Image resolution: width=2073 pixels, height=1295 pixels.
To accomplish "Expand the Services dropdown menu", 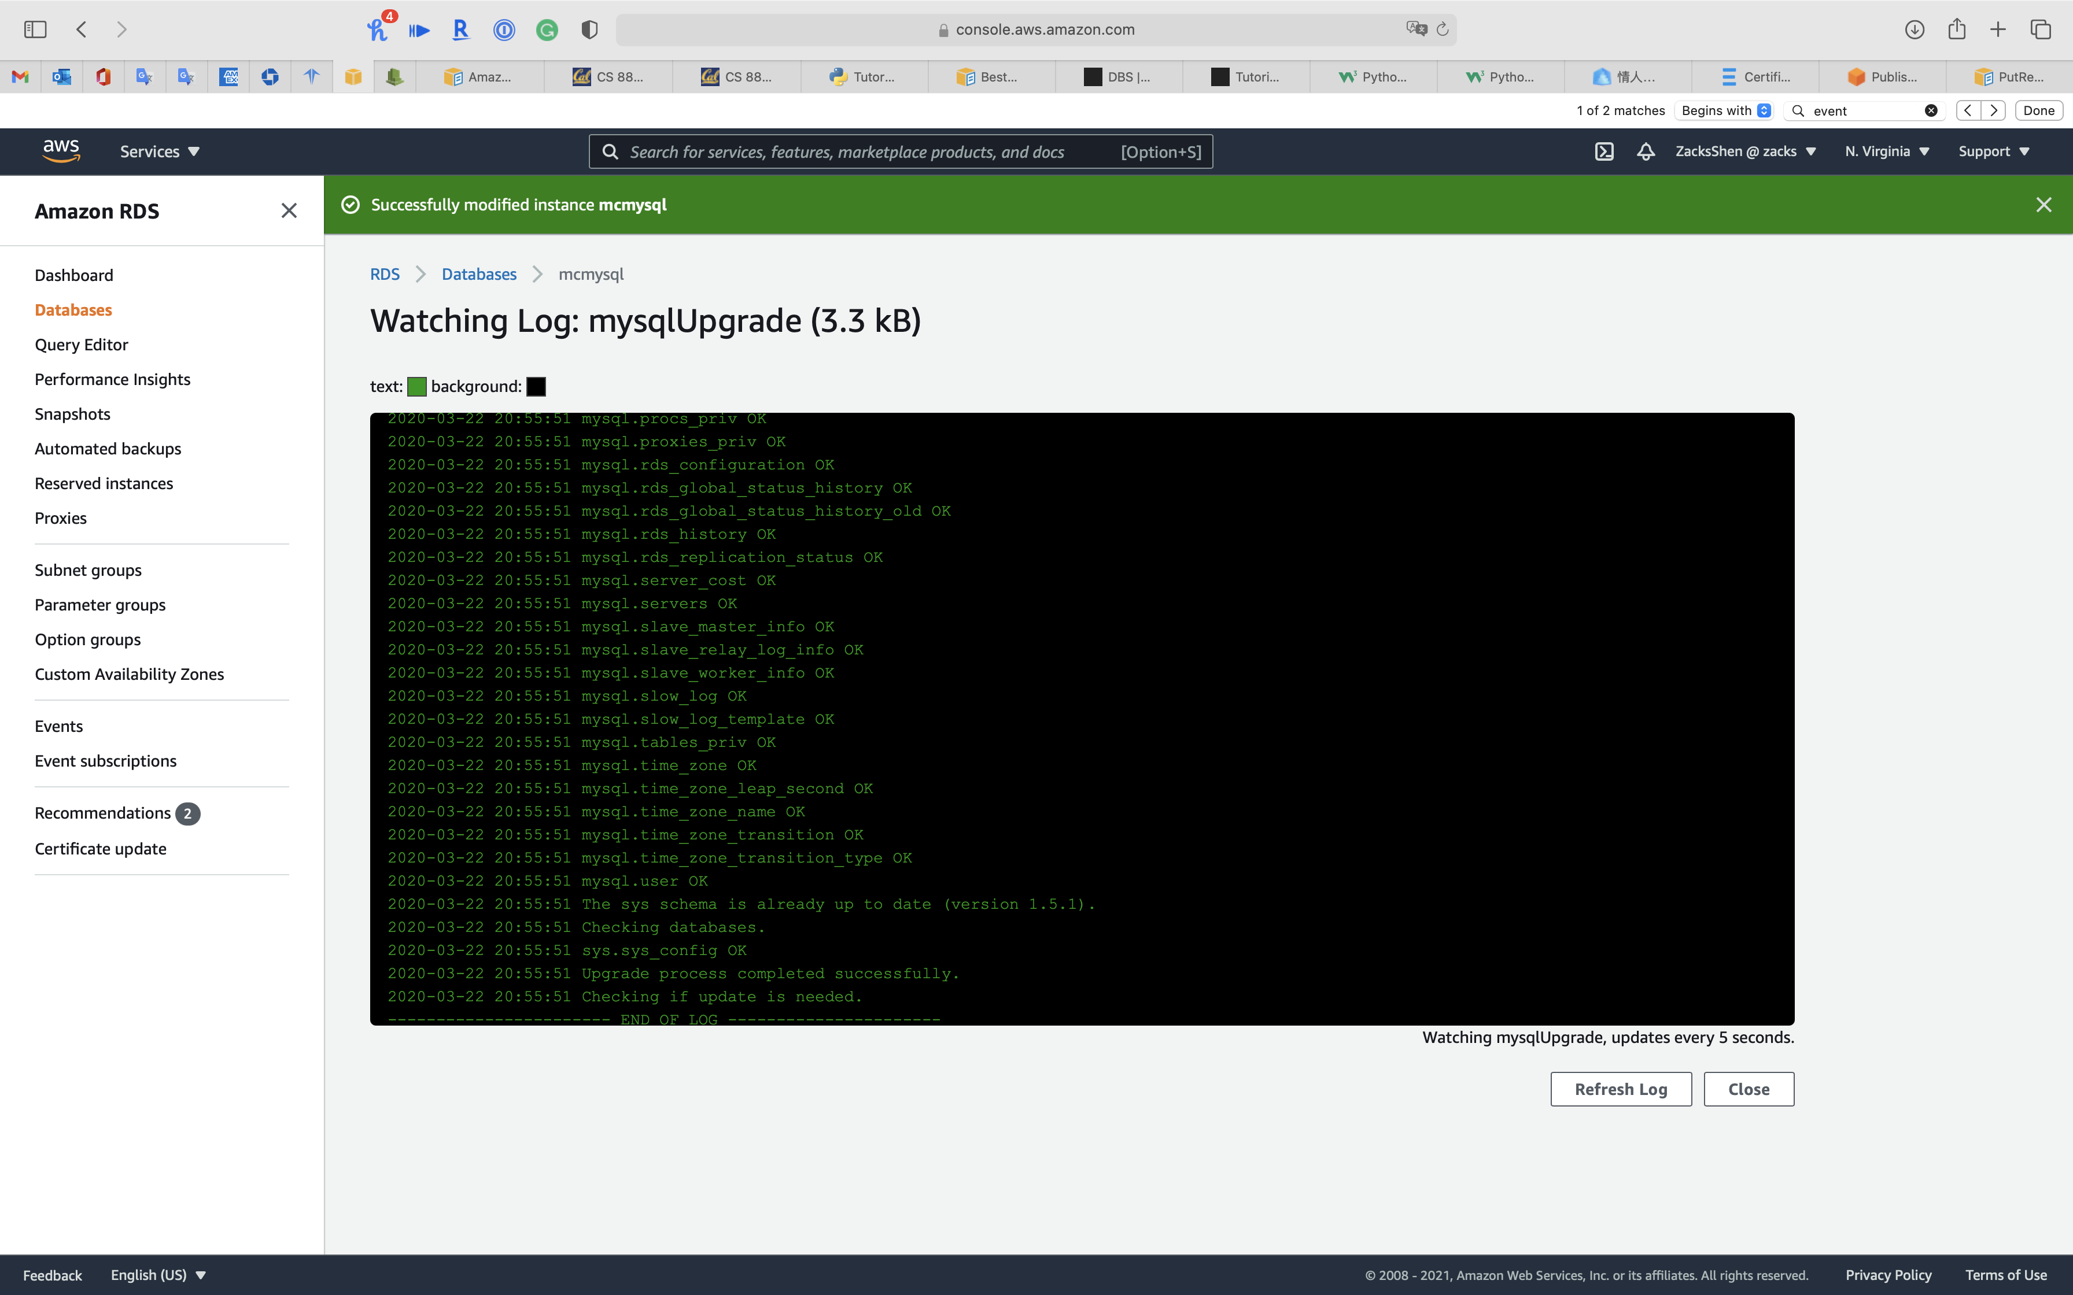I will [x=159, y=151].
